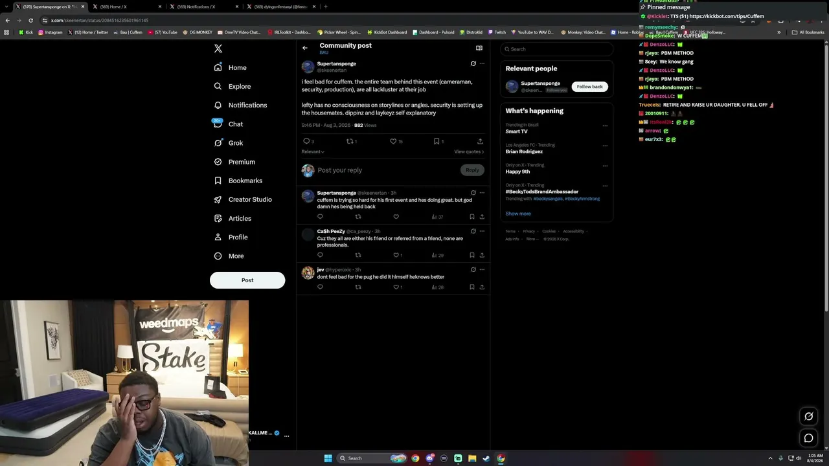
Task: Reply to Ca$h PeeZy's comment
Action: point(320,255)
